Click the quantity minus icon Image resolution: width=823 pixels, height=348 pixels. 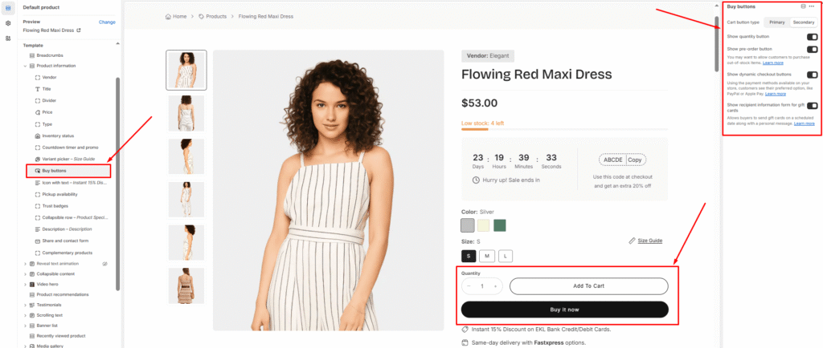(469, 286)
